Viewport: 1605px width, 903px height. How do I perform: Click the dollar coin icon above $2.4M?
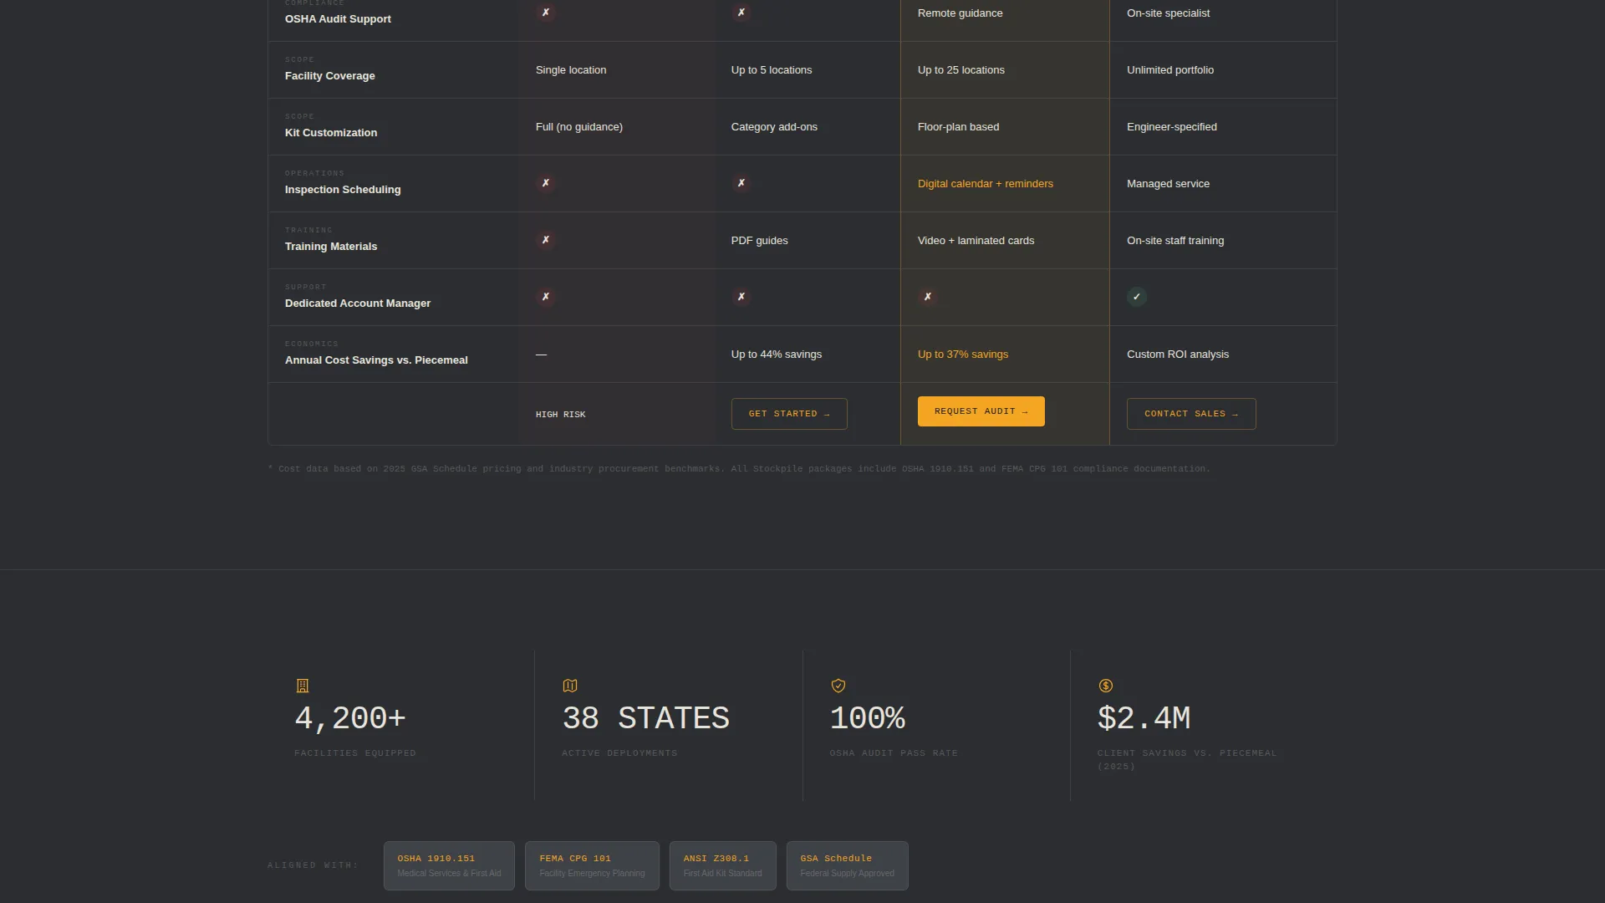(x=1106, y=686)
